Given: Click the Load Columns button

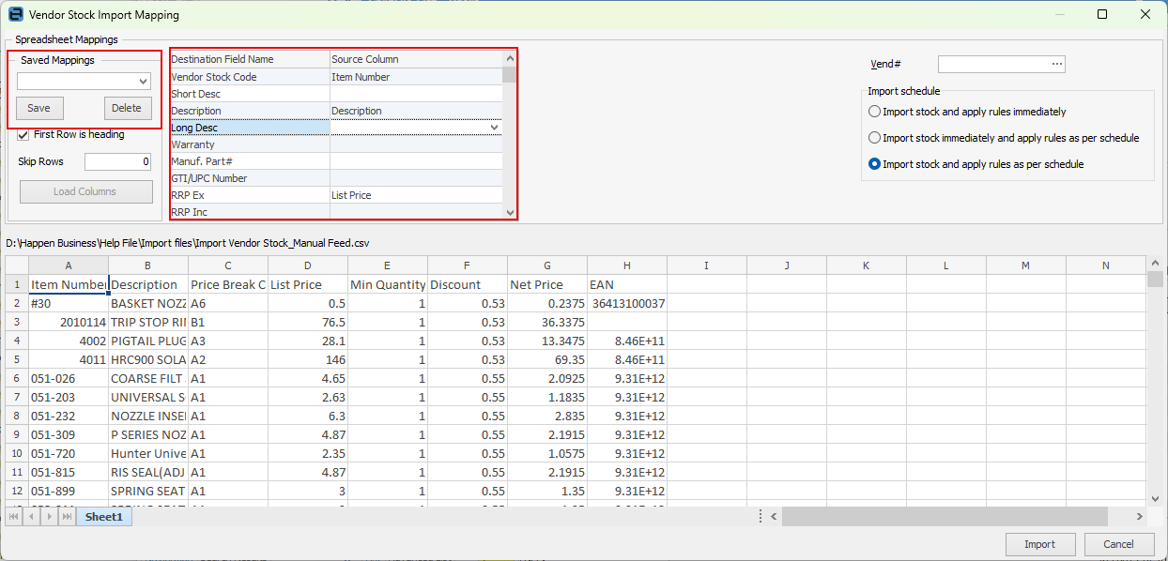Looking at the screenshot, I should click(85, 191).
